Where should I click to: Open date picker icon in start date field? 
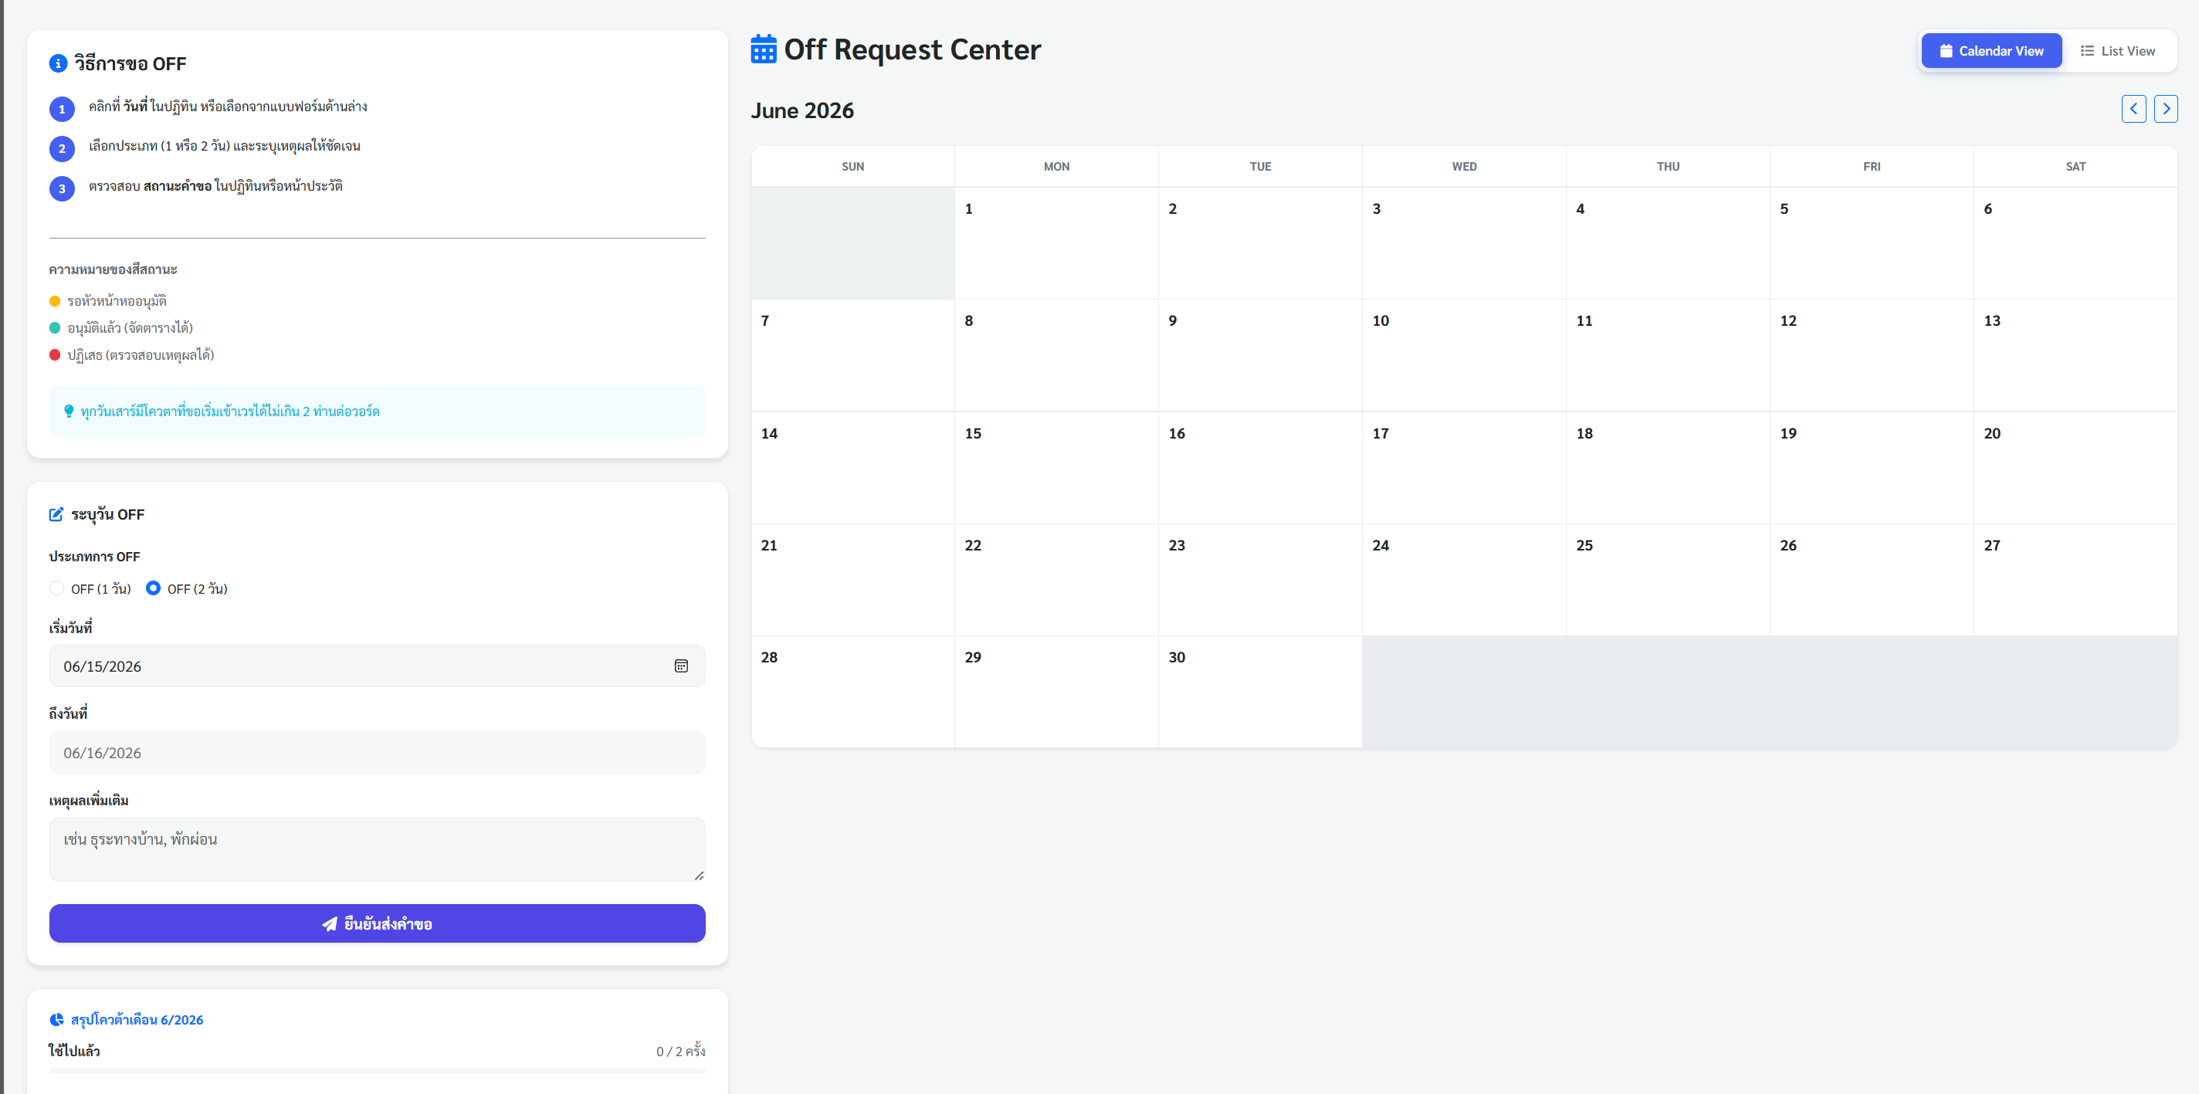681,666
